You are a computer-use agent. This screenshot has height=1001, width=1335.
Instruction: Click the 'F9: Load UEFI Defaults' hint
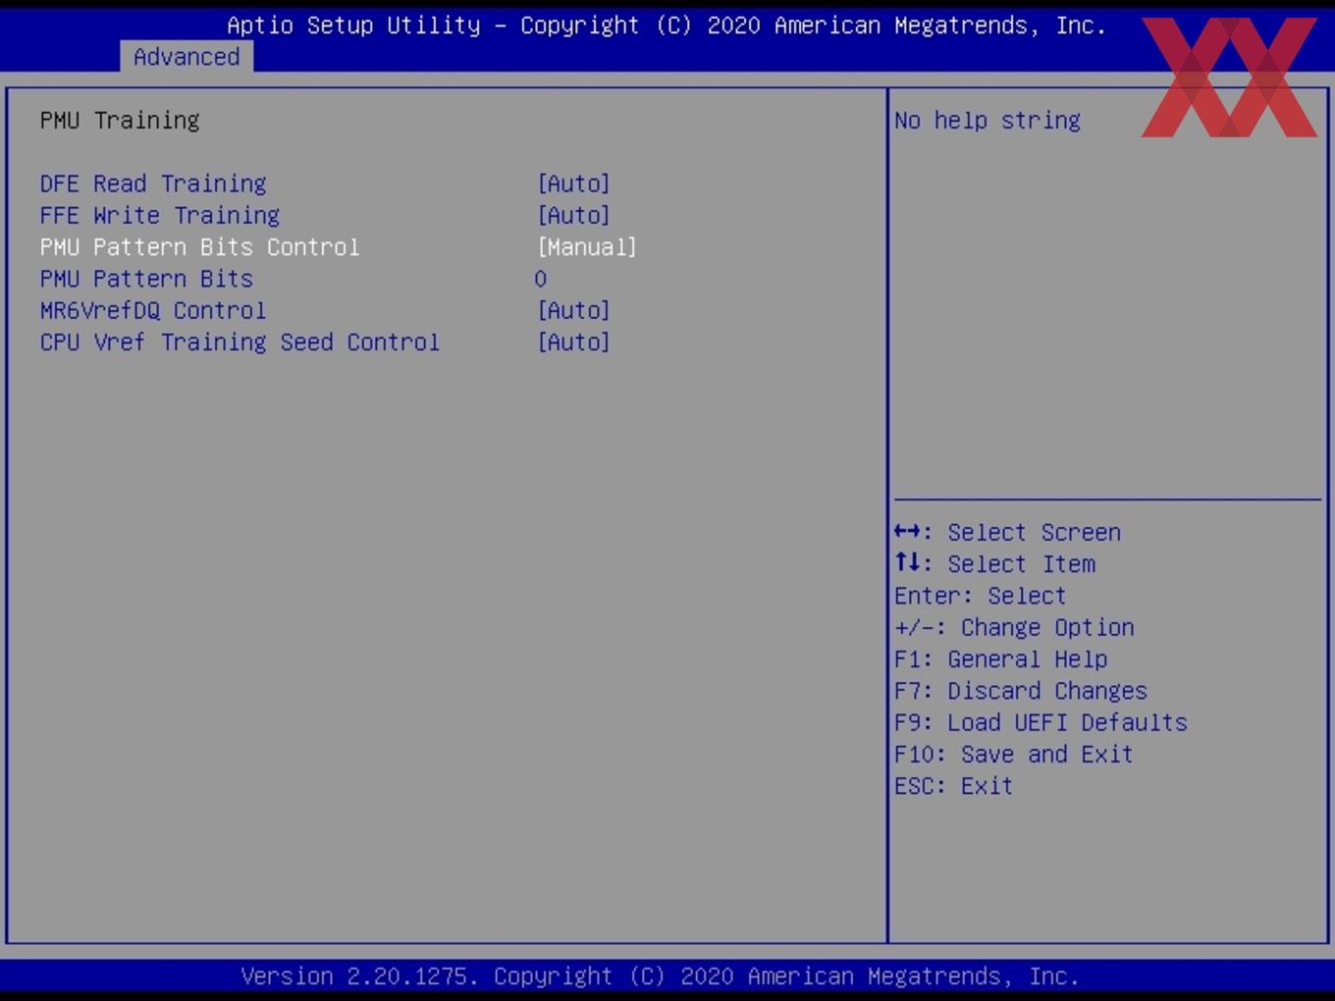tap(1041, 722)
